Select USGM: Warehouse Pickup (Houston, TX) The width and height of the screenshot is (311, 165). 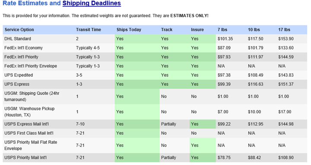point(29,112)
